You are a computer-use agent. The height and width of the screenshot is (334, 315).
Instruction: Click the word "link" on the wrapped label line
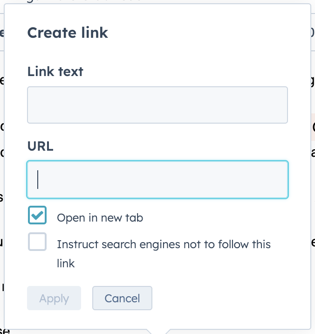click(66, 263)
